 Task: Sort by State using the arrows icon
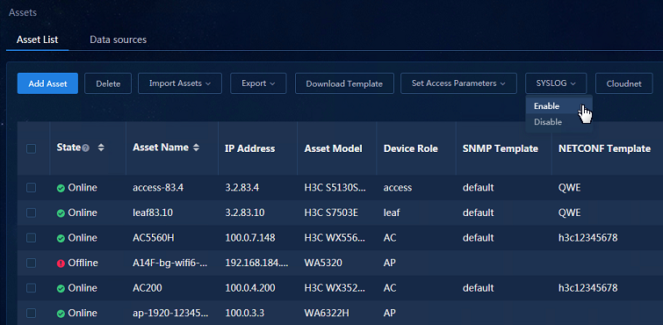[x=101, y=148]
